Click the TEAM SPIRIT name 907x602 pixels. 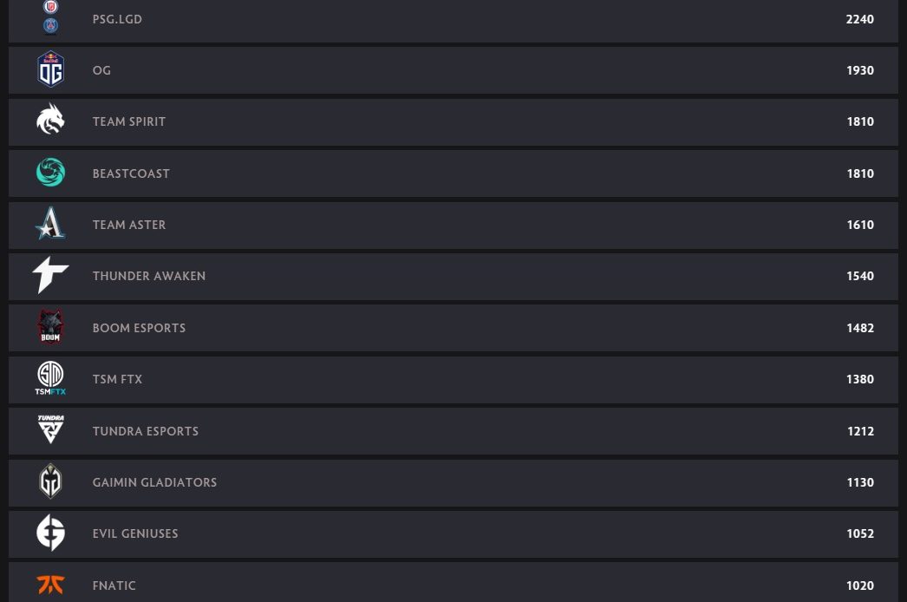pyautogui.click(x=129, y=121)
